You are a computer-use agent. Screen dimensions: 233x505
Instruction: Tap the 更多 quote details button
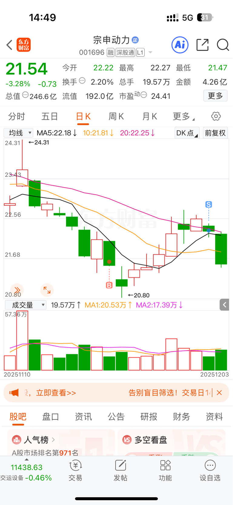click(215, 96)
